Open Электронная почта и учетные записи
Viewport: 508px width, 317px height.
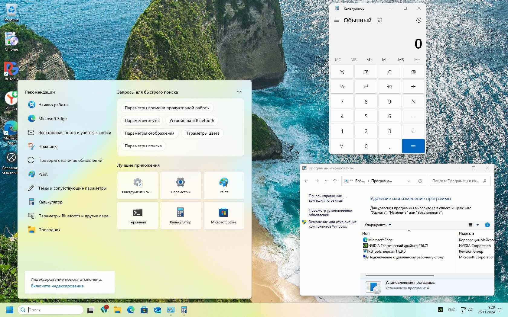click(x=69, y=133)
